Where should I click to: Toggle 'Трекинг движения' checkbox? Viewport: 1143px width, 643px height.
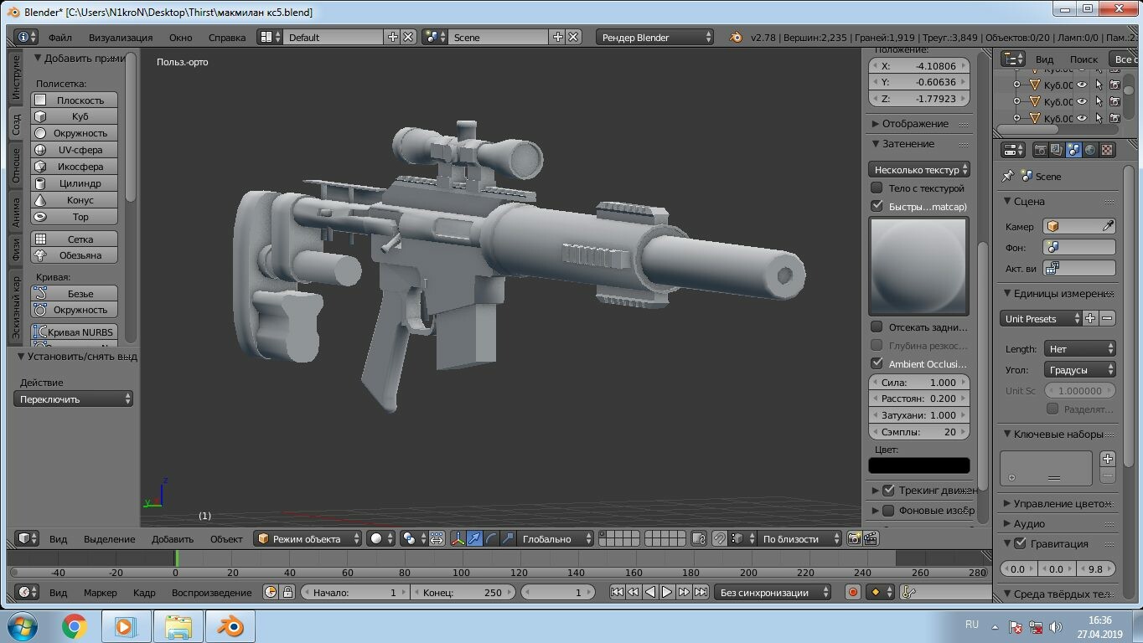tap(888, 490)
